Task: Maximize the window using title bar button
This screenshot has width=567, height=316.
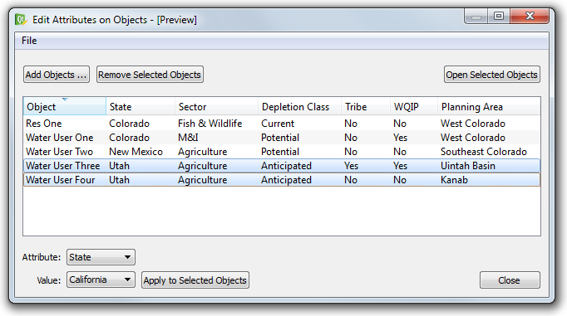Action: (498, 16)
